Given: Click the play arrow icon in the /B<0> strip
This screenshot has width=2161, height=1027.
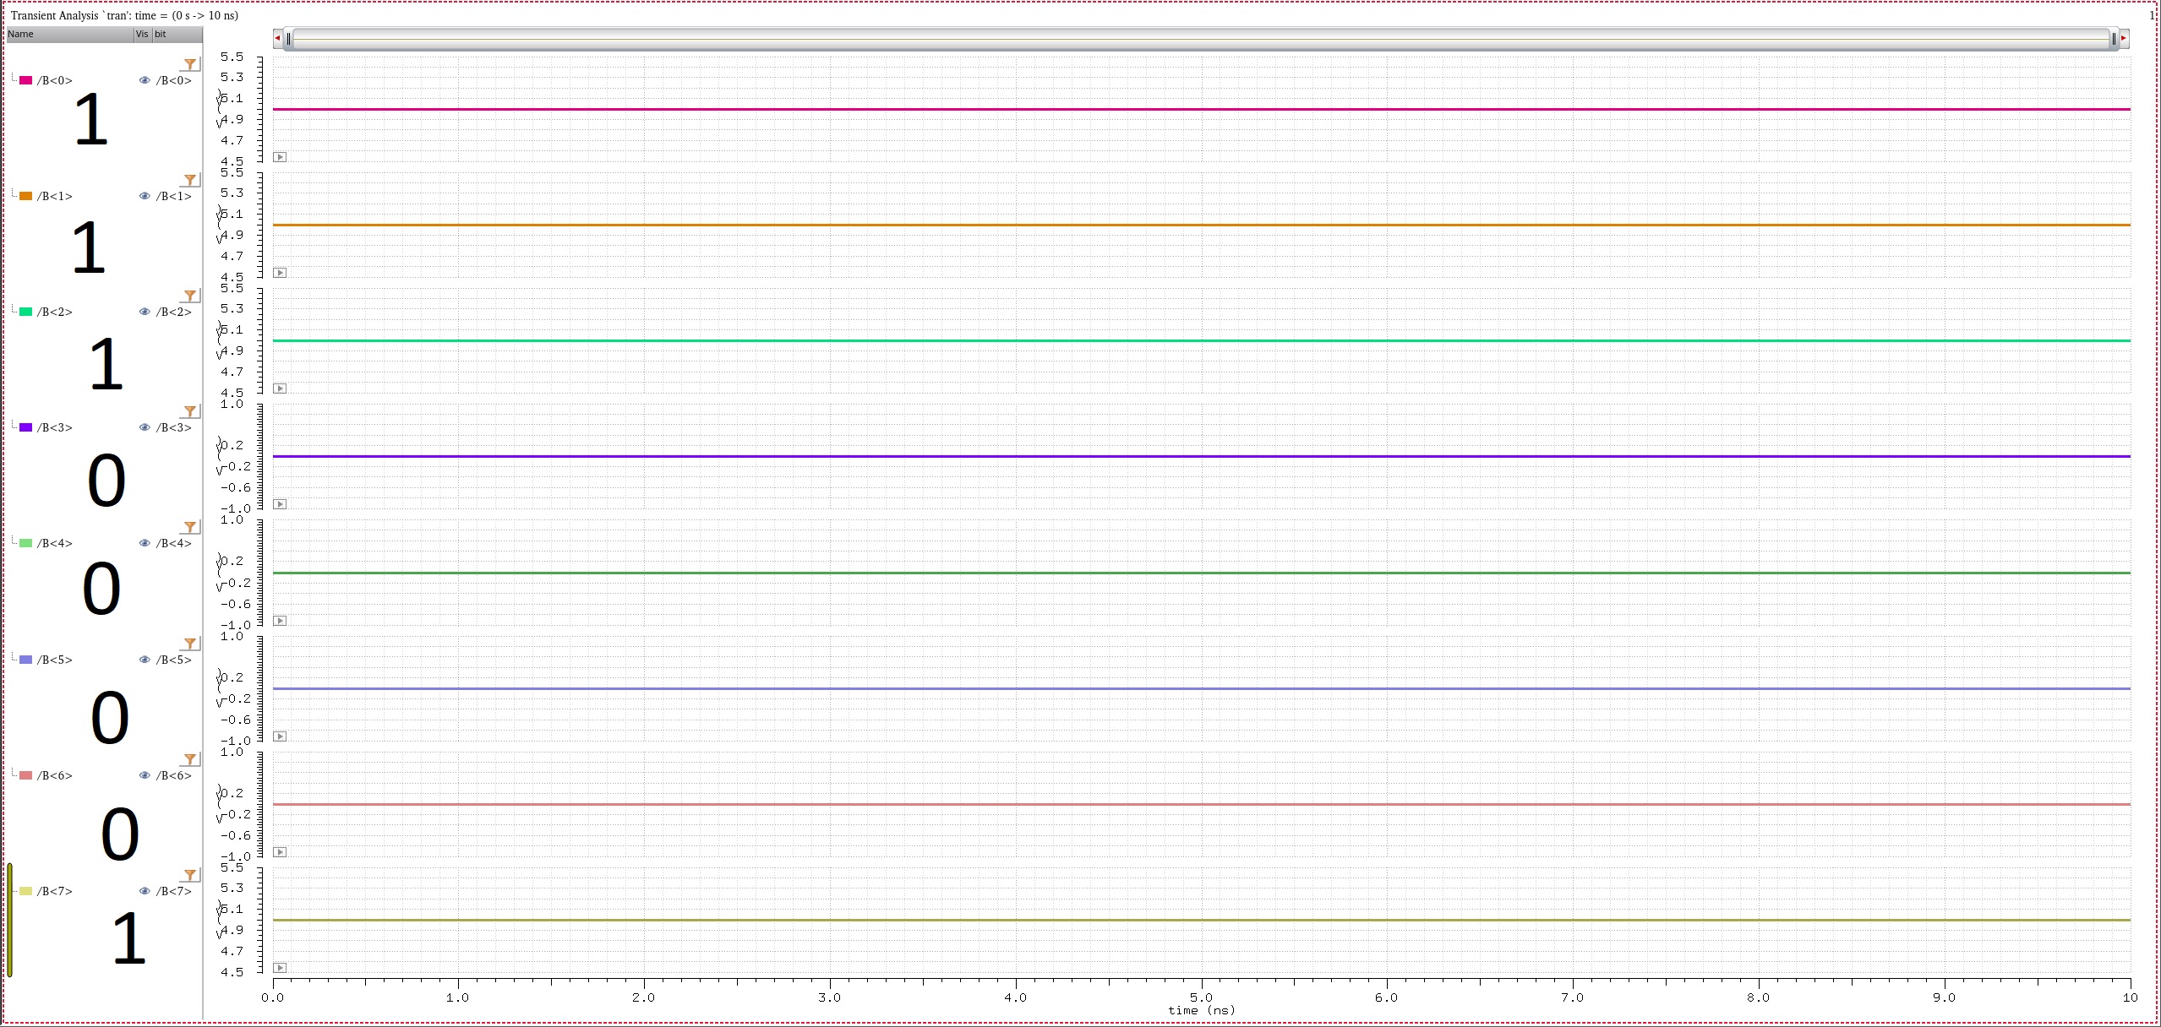Looking at the screenshot, I should point(280,157).
